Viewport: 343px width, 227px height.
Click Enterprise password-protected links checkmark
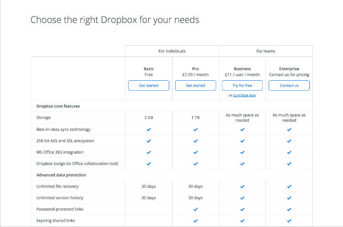(x=289, y=209)
